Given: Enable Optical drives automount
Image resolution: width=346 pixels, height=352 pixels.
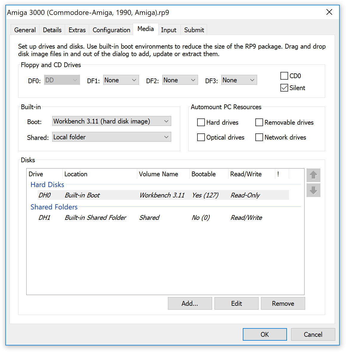Looking at the screenshot, I should [201, 137].
